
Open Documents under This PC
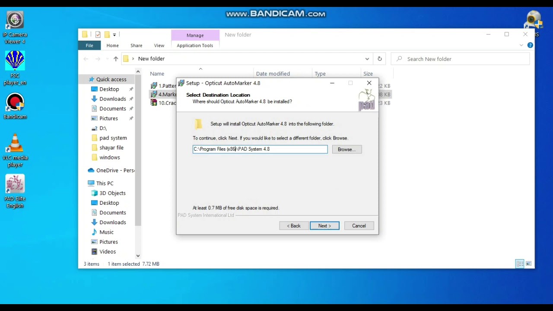[112, 213]
